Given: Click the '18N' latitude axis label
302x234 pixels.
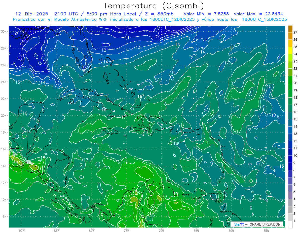Looking at the screenshot, I should pos(4,132).
